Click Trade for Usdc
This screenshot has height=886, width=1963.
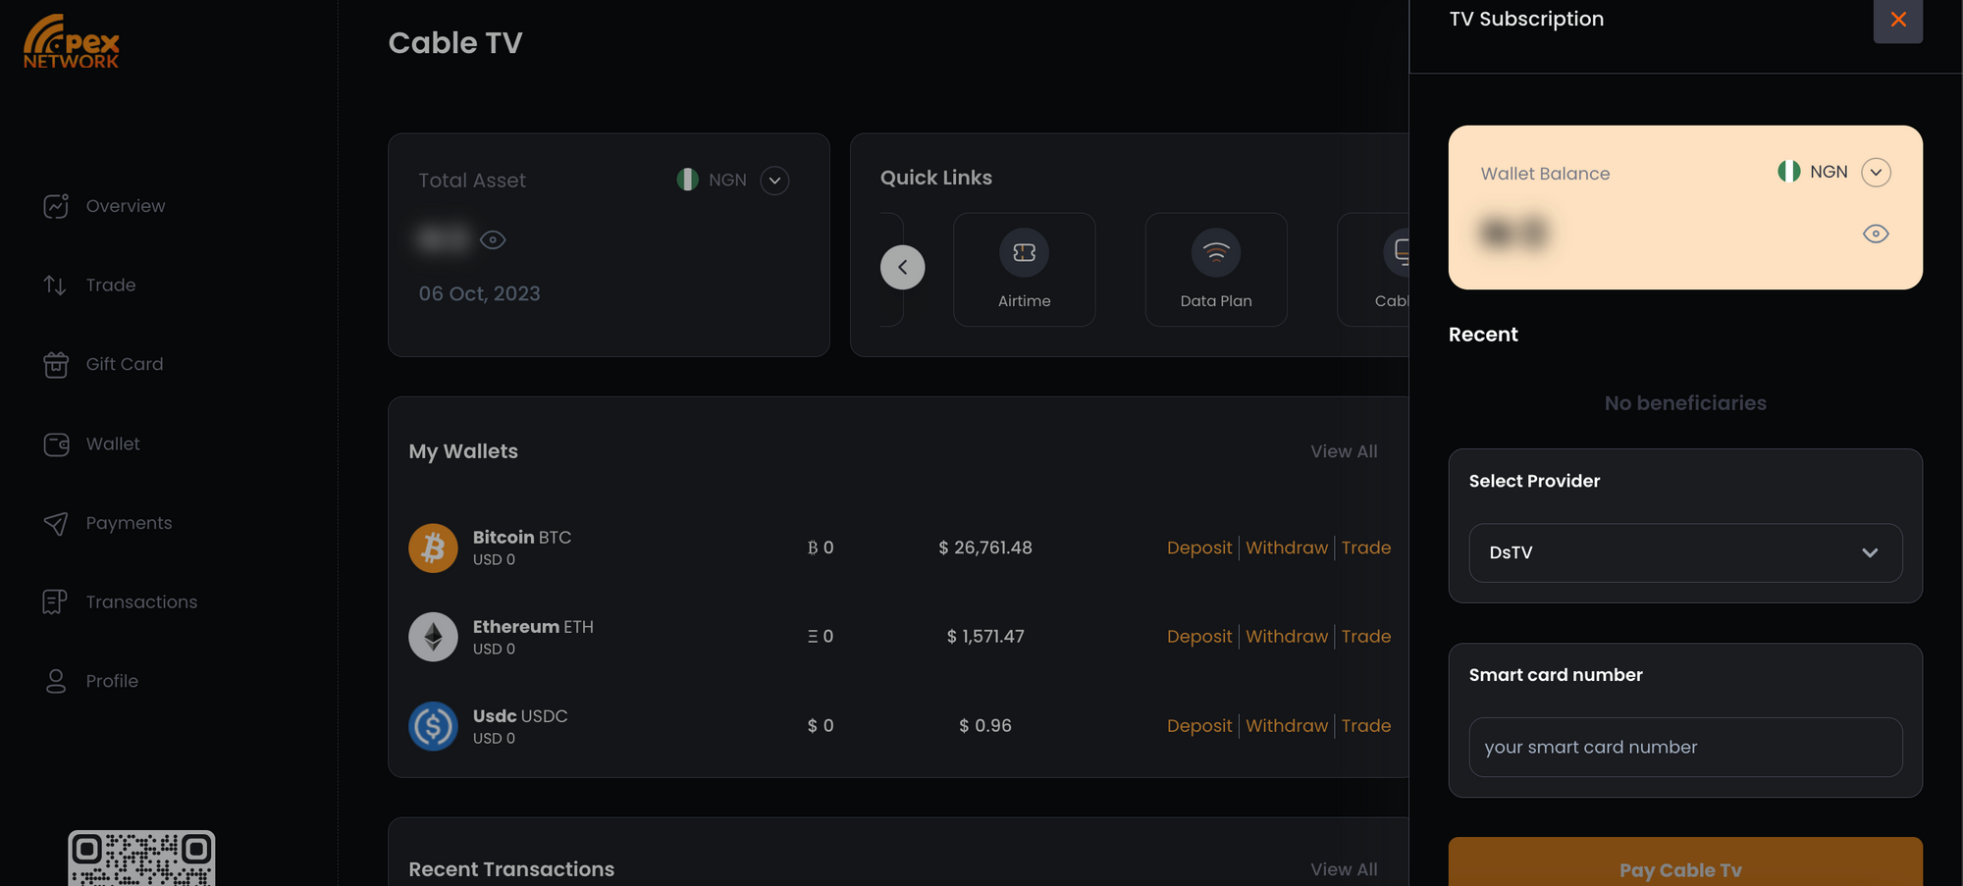pyautogui.click(x=1366, y=726)
